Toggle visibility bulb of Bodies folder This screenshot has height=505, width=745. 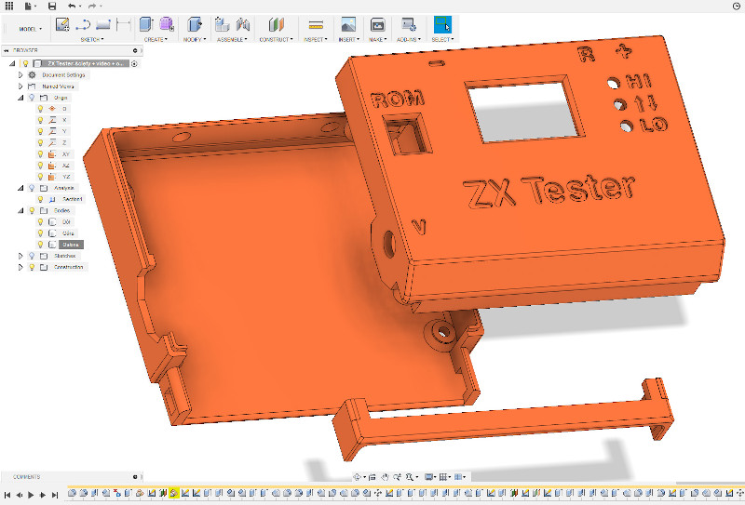click(x=32, y=211)
